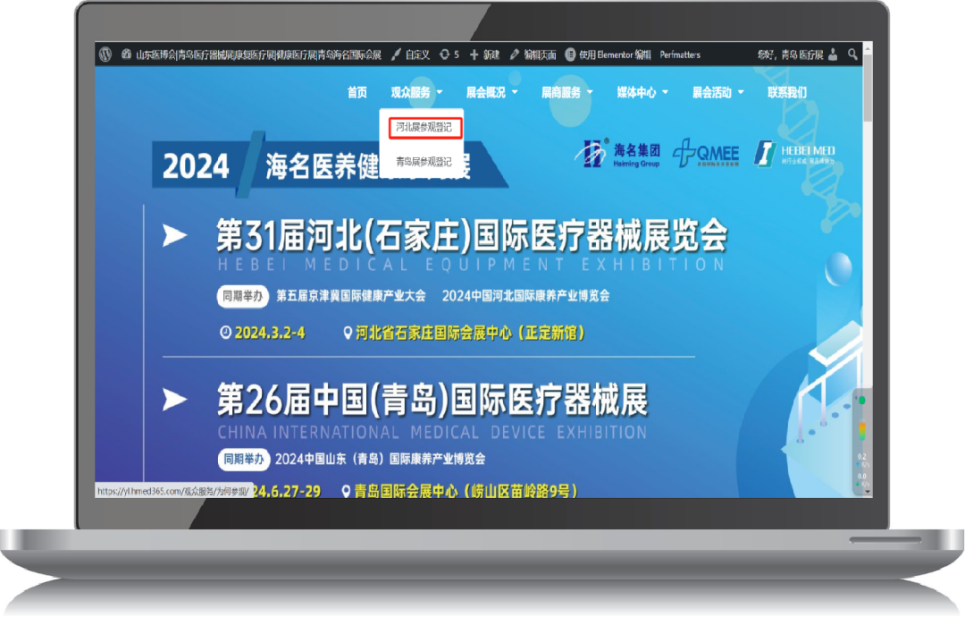Click the site dashboard gauge icon
Image resolution: width=965 pixels, height=617 pixels.
126,55
